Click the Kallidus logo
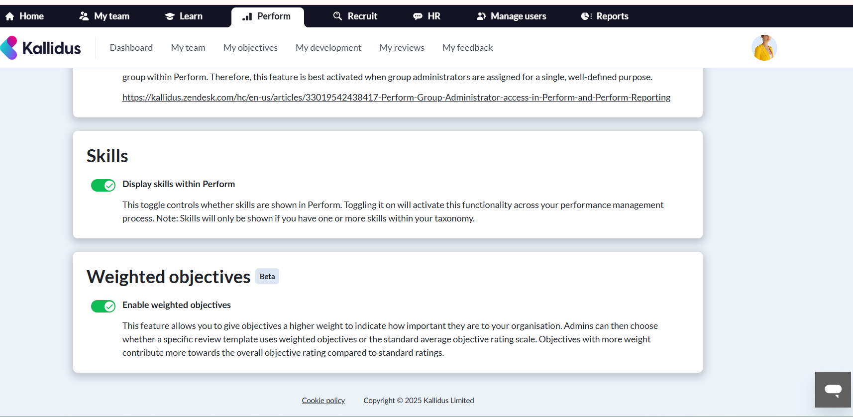Viewport: 853px width, 417px height. [41, 48]
